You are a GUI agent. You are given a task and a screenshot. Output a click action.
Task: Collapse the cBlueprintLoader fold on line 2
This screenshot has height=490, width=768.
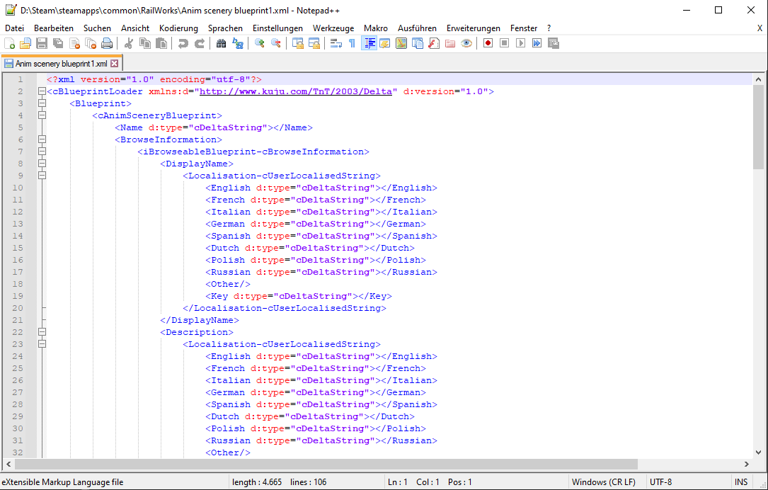tap(42, 91)
